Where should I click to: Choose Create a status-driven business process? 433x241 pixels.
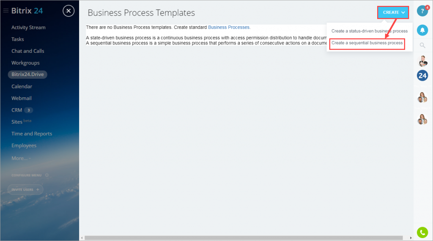coord(370,31)
